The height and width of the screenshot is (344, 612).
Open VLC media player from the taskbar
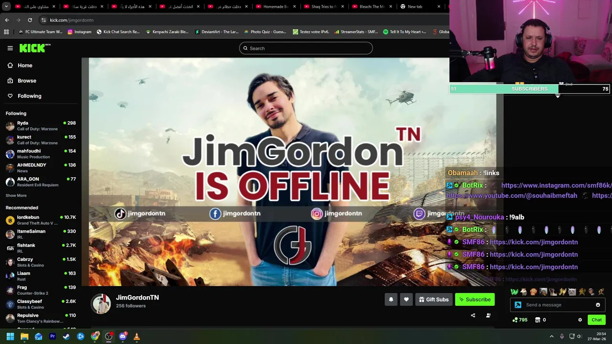137,336
